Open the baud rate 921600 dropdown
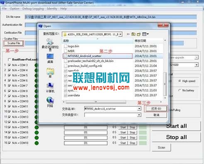The image size is (204, 164). point(197,65)
